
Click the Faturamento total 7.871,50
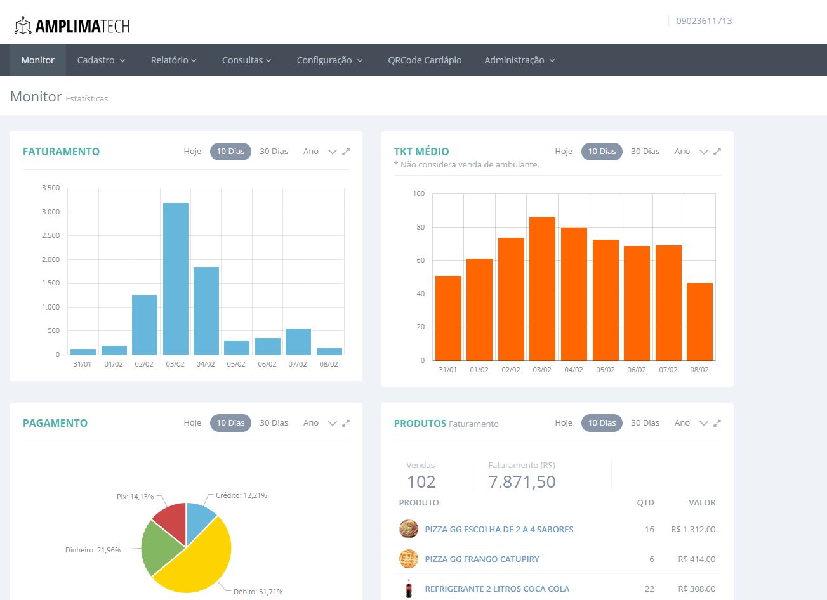coord(522,482)
